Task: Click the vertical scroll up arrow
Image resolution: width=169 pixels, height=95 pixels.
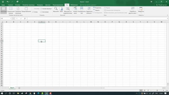Action: point(168,22)
